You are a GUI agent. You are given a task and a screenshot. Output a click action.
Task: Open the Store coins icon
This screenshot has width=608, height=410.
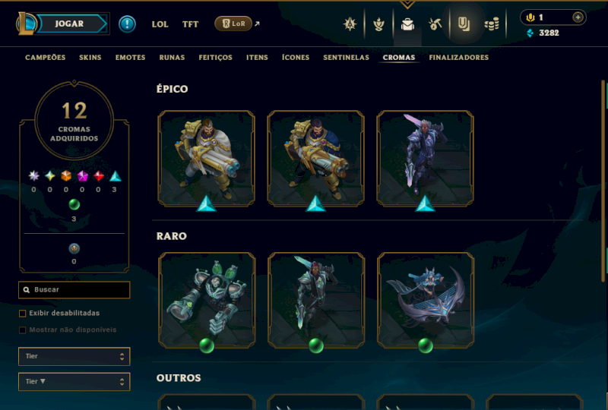(492, 25)
